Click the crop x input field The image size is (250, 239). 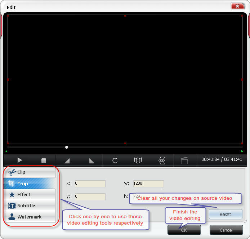90,184
